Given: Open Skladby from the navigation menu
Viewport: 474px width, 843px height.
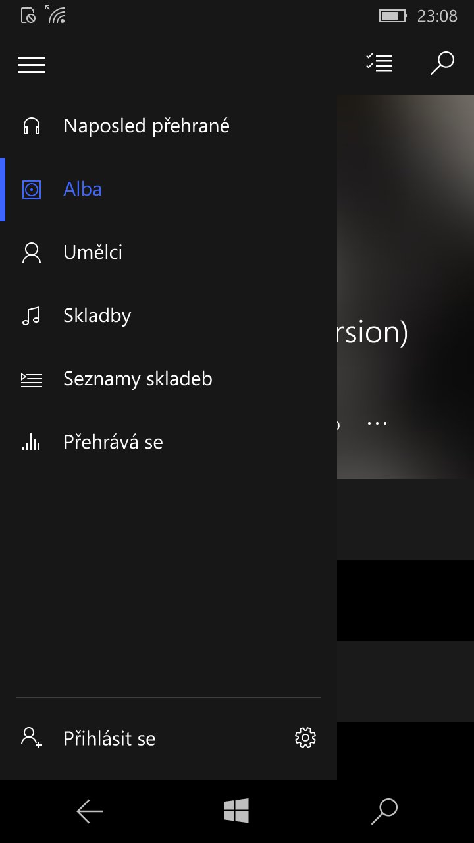Looking at the screenshot, I should pos(97,316).
